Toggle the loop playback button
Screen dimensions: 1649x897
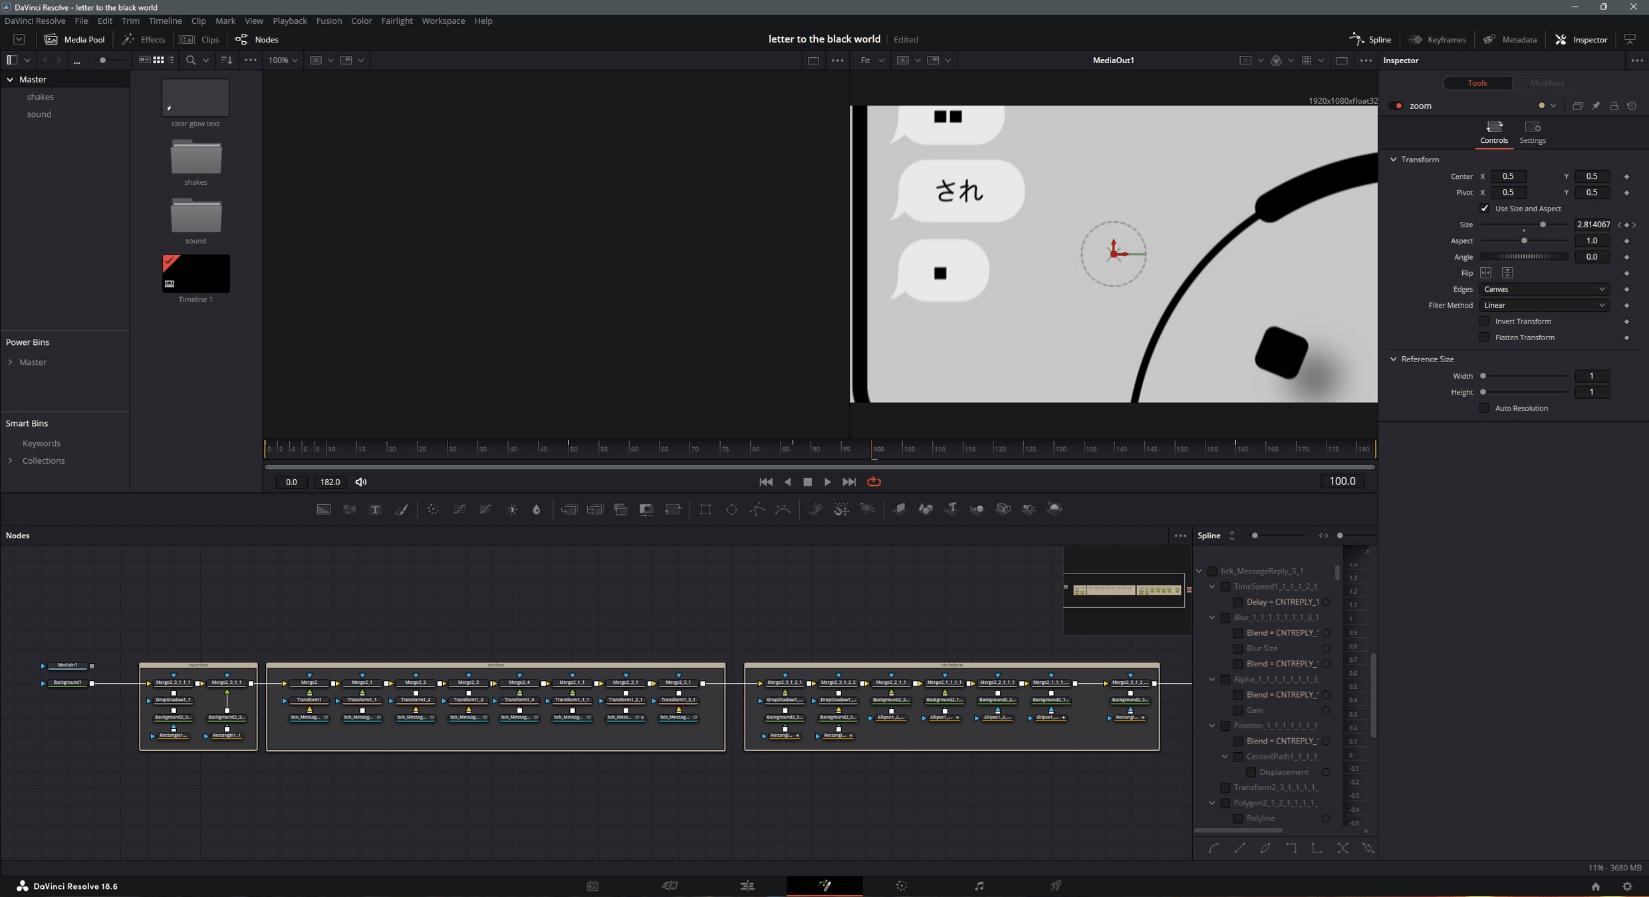tap(874, 482)
